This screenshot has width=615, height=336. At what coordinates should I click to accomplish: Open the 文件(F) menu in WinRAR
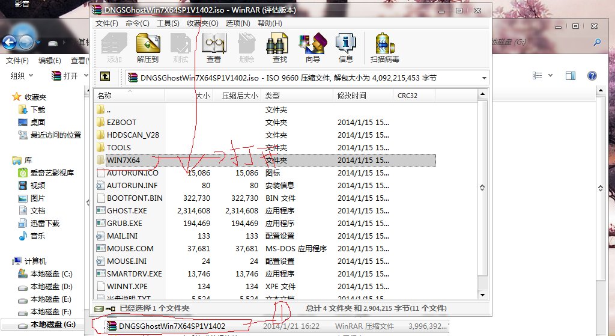coord(107,23)
